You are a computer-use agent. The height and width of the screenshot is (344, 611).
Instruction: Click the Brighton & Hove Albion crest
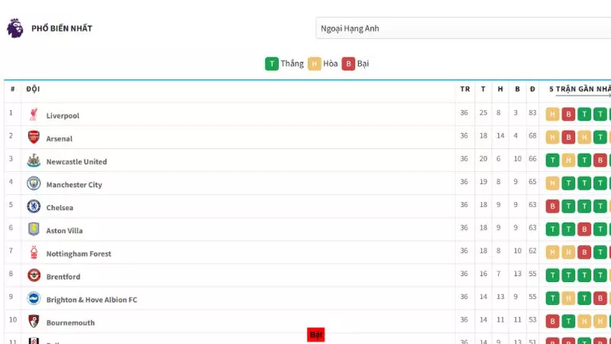[34, 298]
